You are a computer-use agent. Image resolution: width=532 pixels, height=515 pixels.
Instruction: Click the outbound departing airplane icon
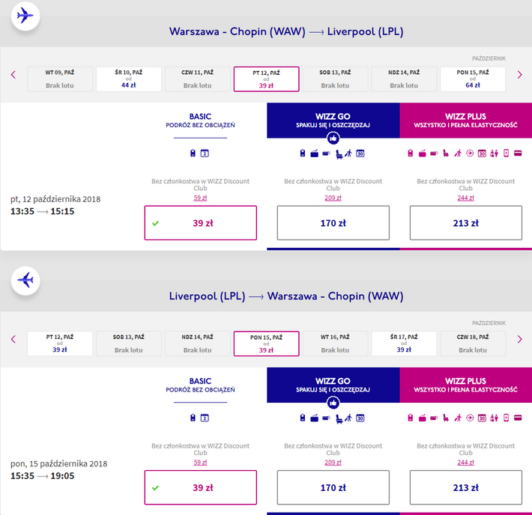[x=25, y=16]
